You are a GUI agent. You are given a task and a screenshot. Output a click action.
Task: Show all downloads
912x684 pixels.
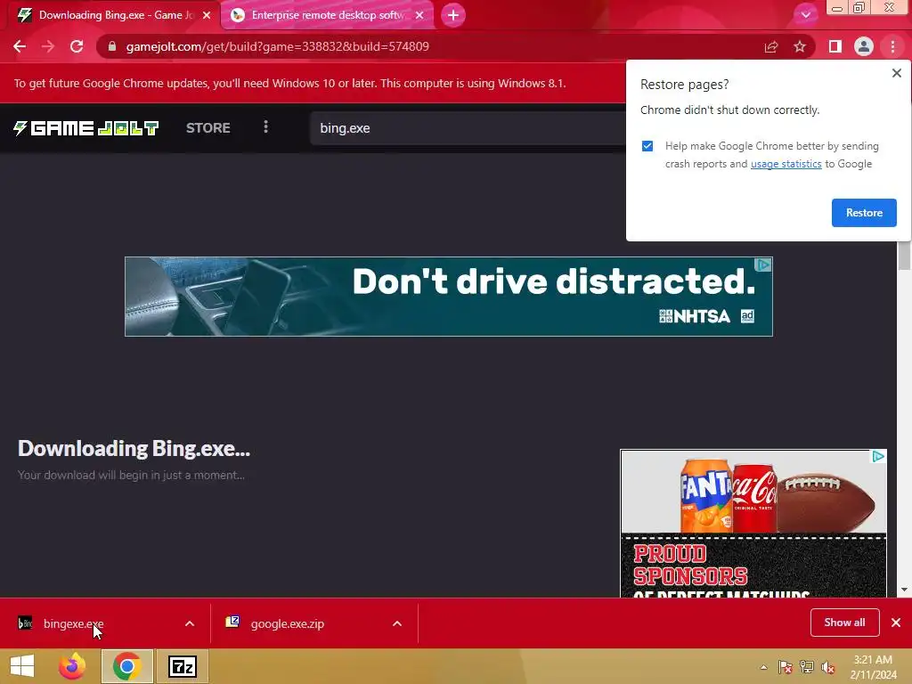(x=844, y=623)
